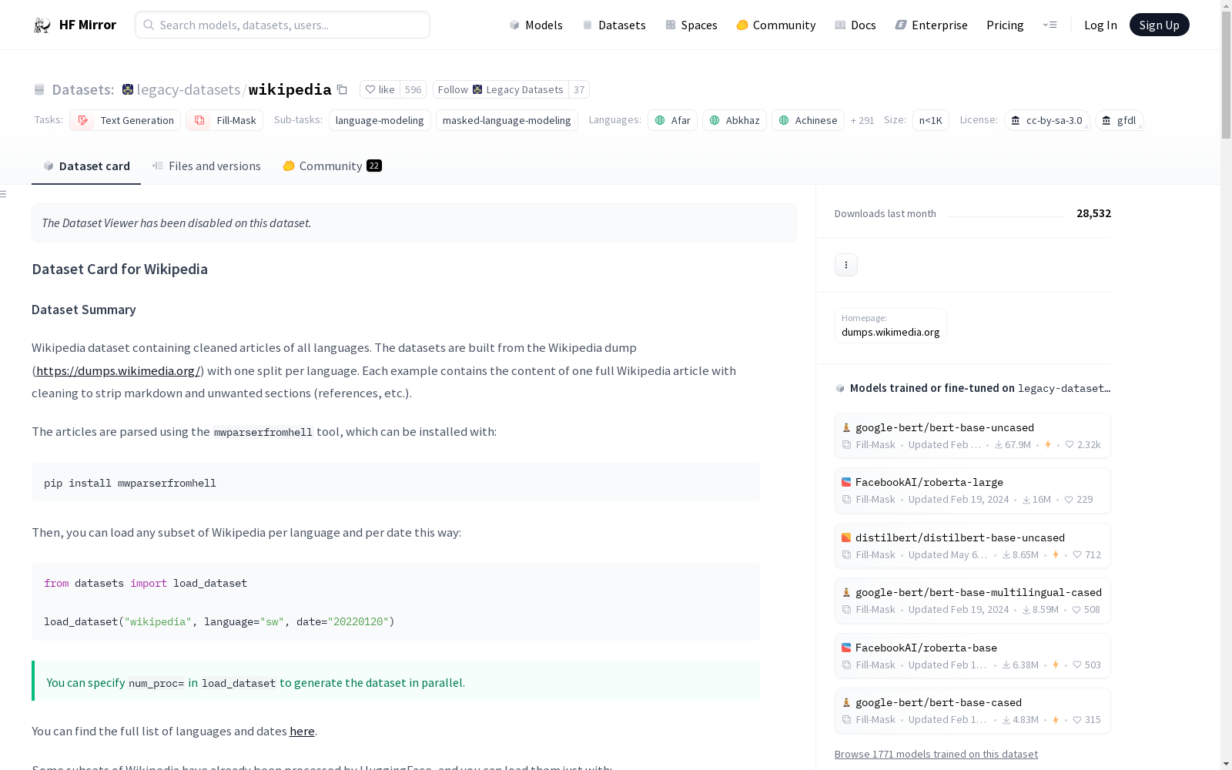Click the 'pip install mwparserfromhell' code line
Screen dimensions: 1232x770
[130, 483]
